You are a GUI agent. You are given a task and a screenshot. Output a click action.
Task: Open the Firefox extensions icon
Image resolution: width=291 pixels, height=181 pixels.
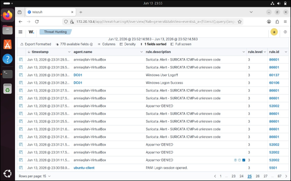277,22
